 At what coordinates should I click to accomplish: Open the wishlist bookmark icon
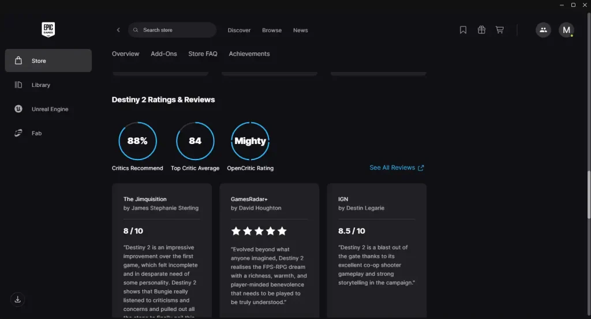[x=463, y=30]
